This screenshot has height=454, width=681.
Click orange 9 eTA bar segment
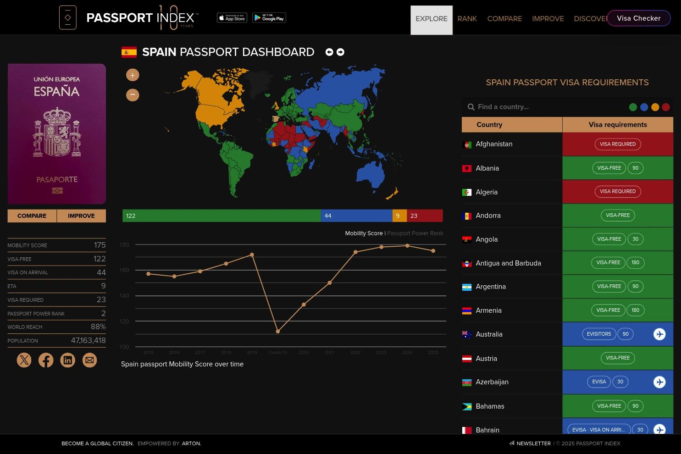point(399,216)
